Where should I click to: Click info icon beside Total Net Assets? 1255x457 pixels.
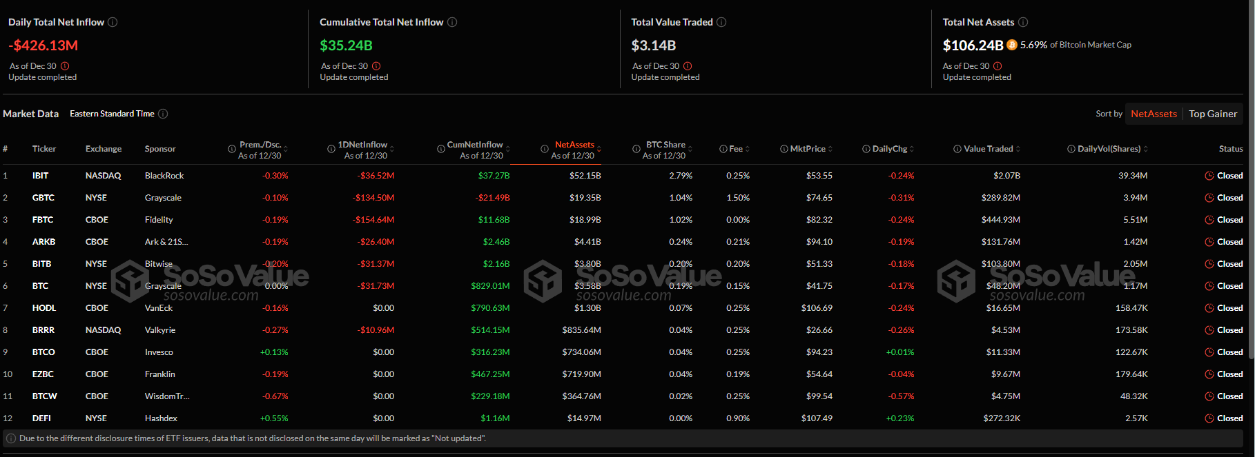click(x=1023, y=22)
